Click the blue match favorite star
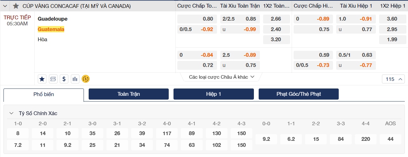Screen dimensions: 408x157 click(x=42, y=79)
